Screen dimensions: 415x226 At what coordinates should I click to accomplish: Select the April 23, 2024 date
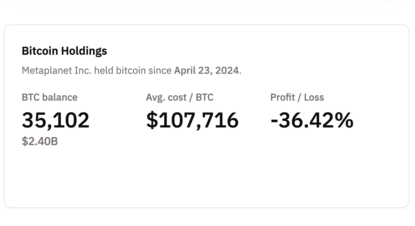pos(206,70)
